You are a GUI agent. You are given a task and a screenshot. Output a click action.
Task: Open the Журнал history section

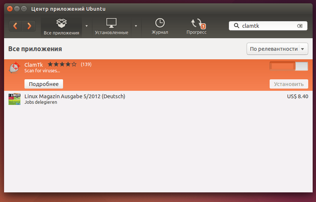click(160, 27)
